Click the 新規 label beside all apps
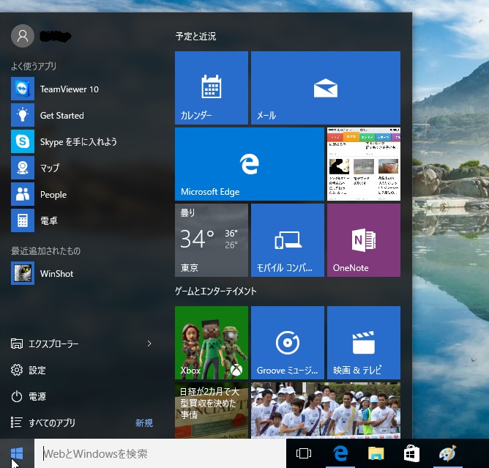This screenshot has width=489, height=468. coord(144,423)
